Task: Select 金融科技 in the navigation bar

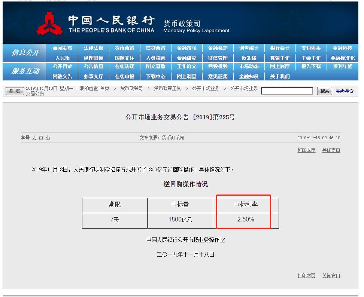Action: pos(342,48)
